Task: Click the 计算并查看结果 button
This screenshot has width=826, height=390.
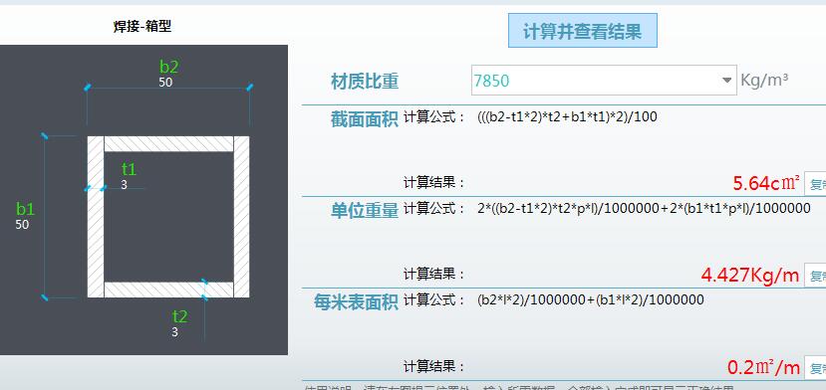Action: (x=583, y=31)
